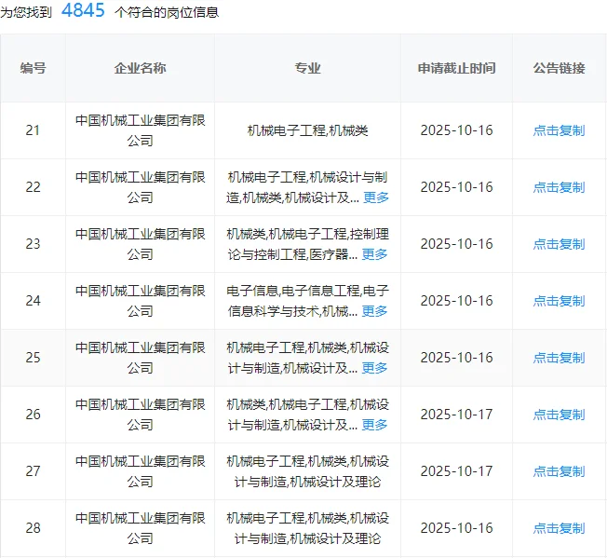Click company name in row 23
Viewport: 607px width, 558px height.
point(141,244)
